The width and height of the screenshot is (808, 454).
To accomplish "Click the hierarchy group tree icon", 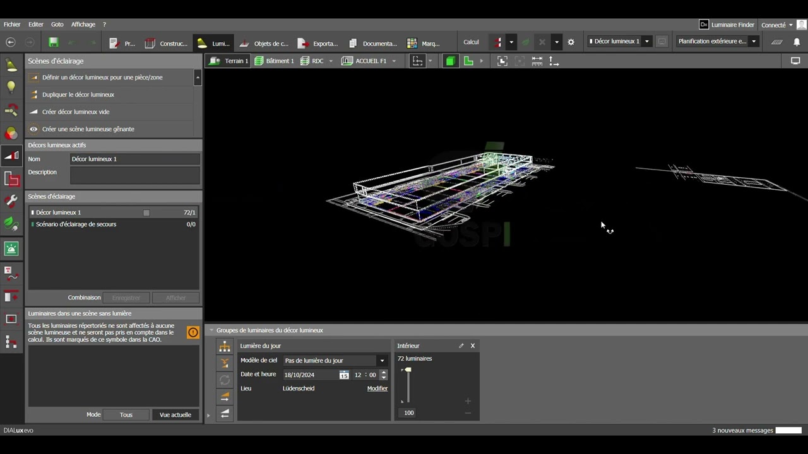I will tap(225, 347).
